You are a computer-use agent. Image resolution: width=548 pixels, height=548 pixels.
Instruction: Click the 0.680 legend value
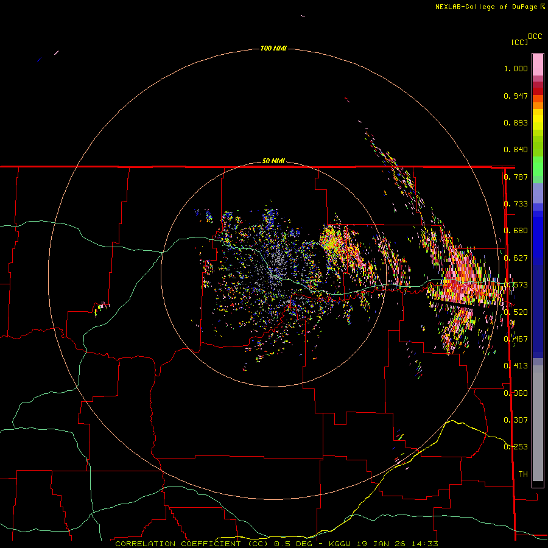tap(516, 231)
